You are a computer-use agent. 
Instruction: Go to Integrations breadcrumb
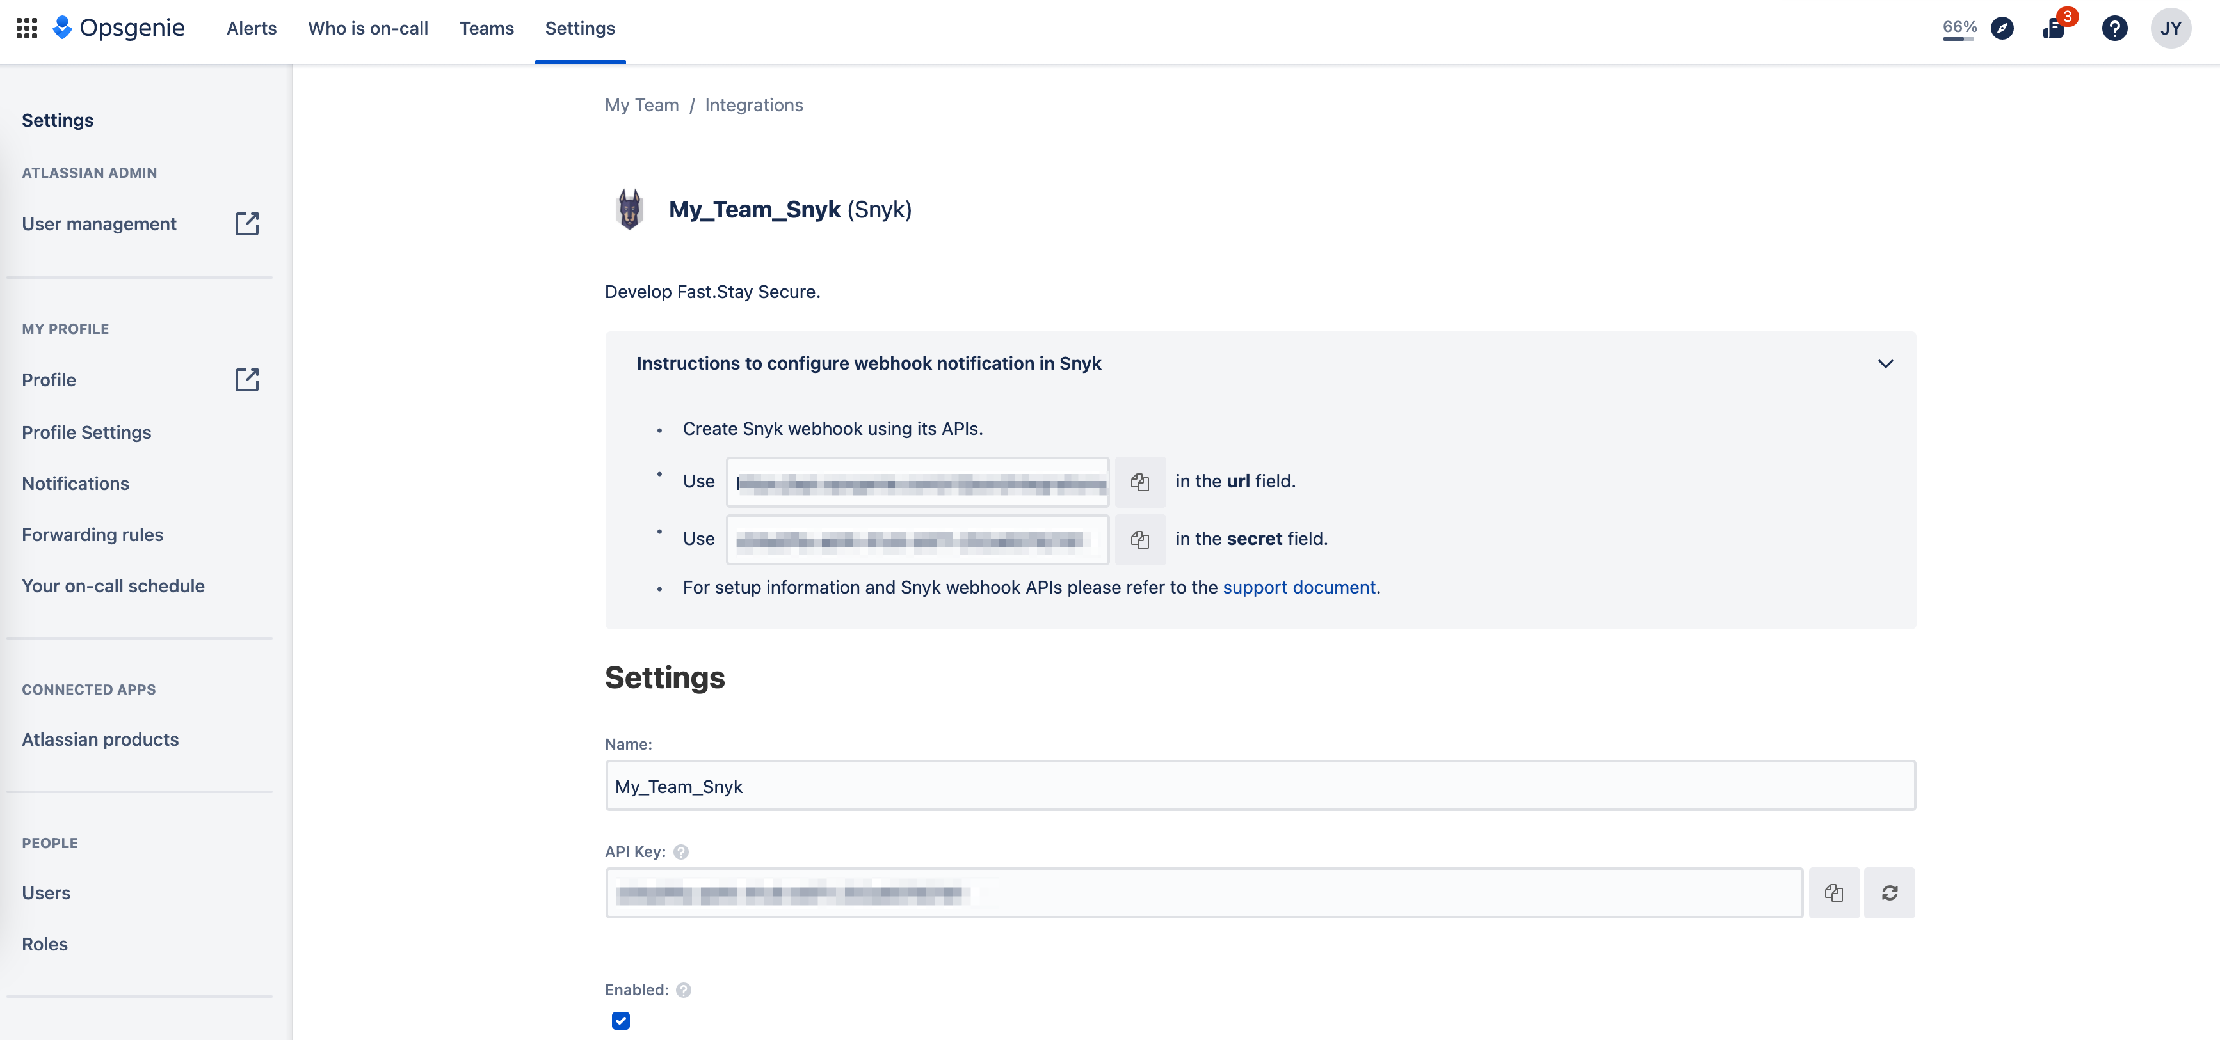[x=754, y=105]
